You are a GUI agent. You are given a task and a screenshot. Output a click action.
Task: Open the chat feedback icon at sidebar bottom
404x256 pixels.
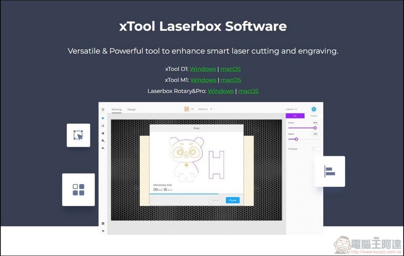[103, 224]
